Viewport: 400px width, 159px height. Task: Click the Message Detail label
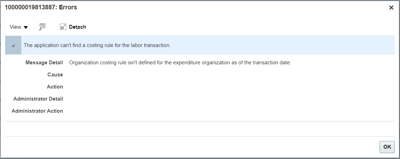pyautogui.click(x=44, y=63)
